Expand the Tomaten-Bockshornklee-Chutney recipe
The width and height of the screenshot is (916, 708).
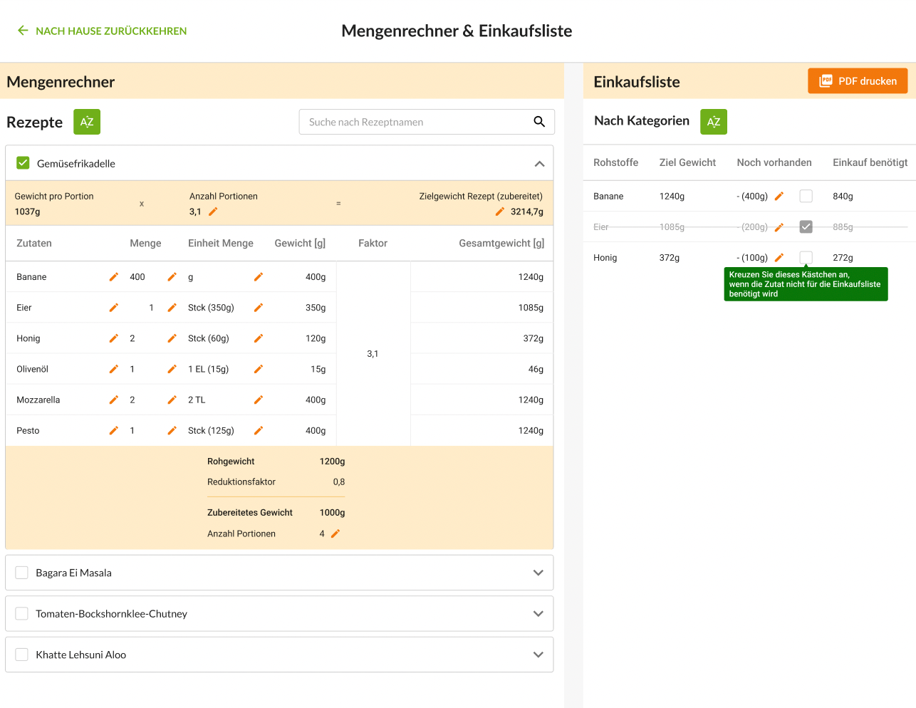click(538, 614)
